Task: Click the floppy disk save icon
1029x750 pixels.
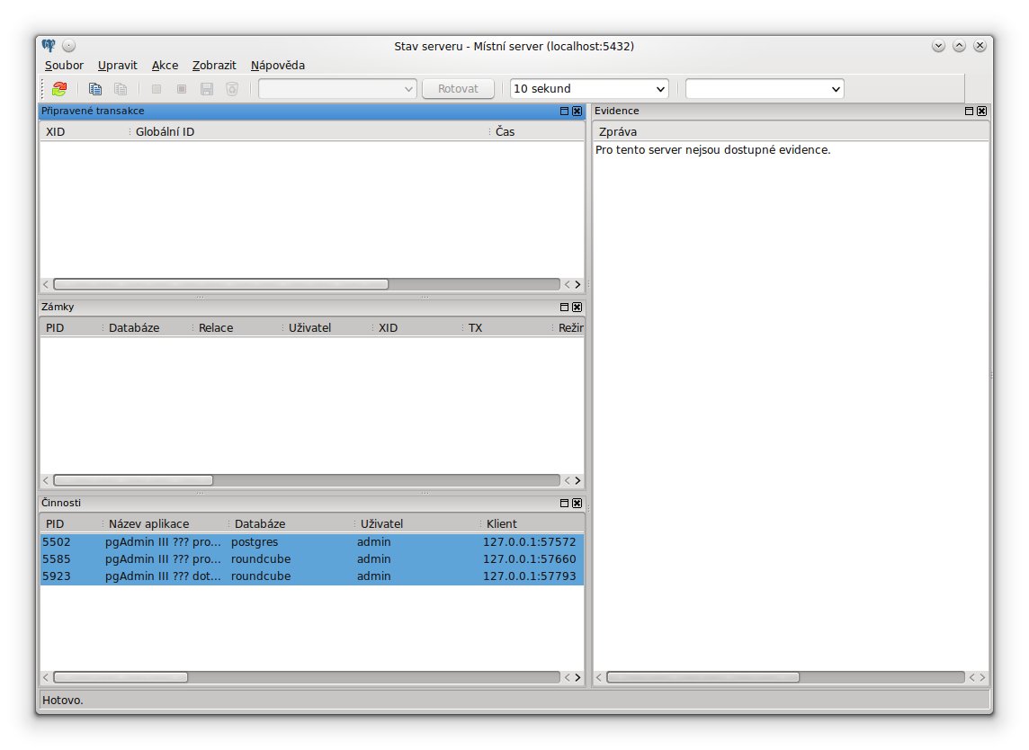Action: pyautogui.click(x=207, y=89)
